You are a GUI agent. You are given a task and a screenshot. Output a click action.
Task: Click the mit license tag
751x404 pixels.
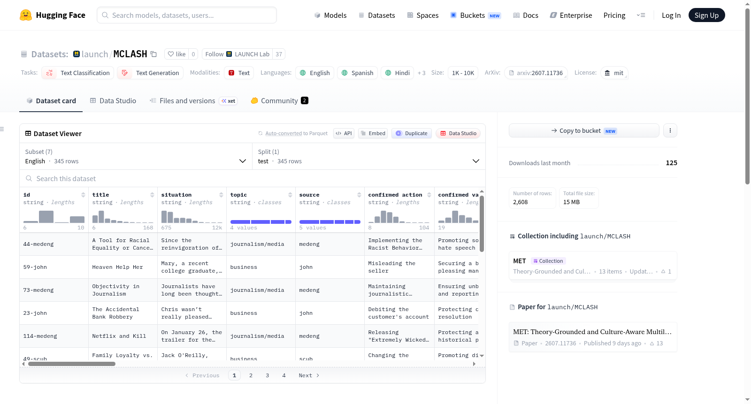tap(614, 73)
